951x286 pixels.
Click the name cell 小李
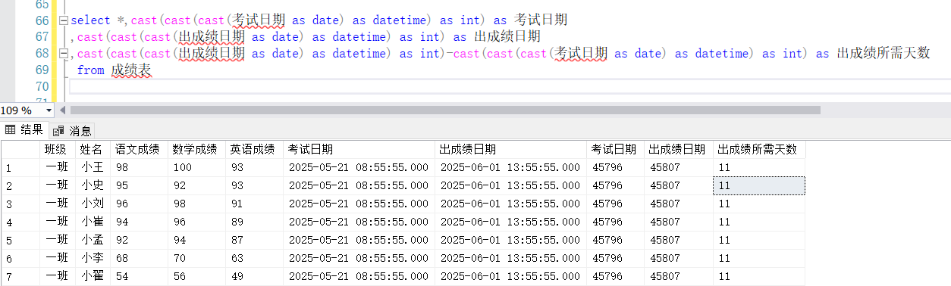(93, 258)
